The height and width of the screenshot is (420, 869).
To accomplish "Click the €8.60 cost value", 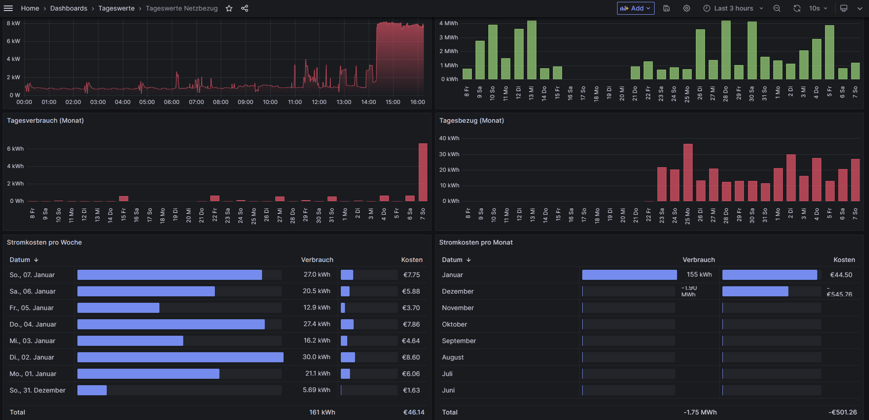I will [411, 357].
